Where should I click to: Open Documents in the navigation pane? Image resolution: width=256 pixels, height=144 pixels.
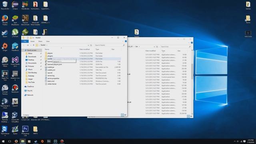(x=32, y=63)
